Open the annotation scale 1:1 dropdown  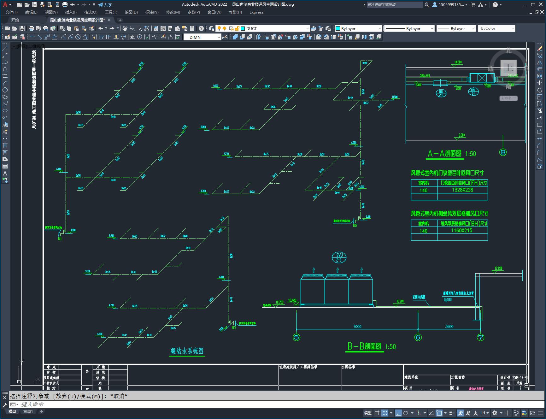tap(485, 413)
